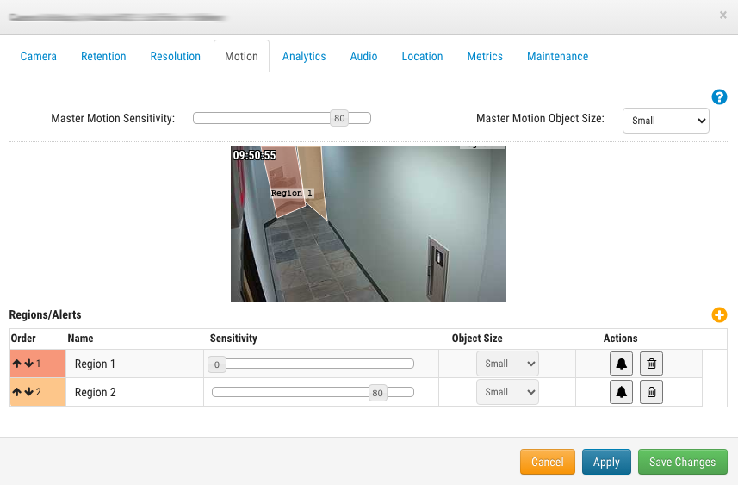Switch to the Analytics tab
This screenshot has height=485, width=738.
pyautogui.click(x=304, y=57)
